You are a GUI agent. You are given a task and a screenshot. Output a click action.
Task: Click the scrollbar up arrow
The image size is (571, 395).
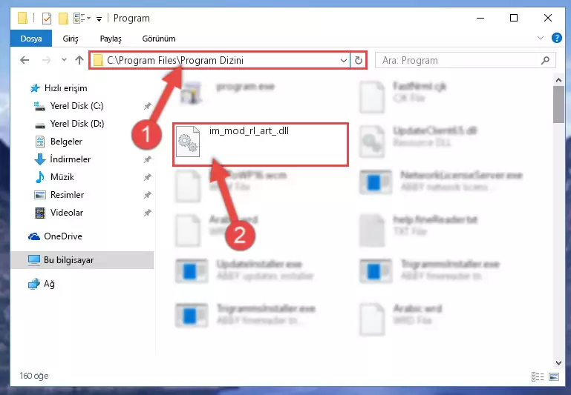pos(558,79)
